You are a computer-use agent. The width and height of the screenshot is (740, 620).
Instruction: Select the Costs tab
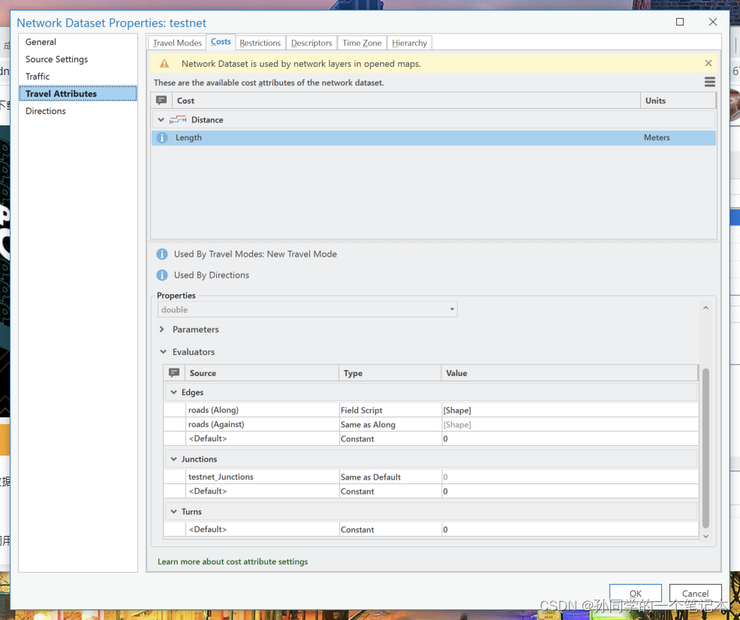tap(221, 42)
